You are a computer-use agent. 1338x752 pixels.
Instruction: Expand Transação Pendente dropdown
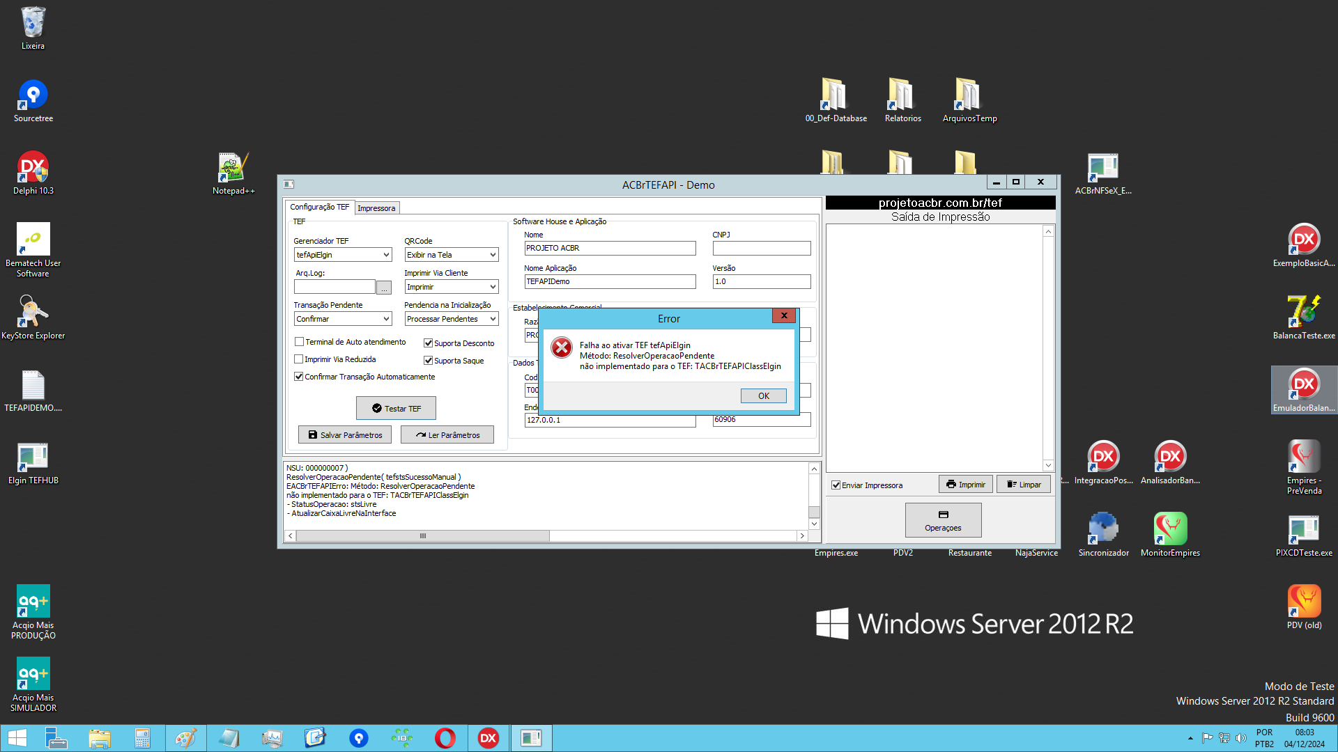(386, 319)
